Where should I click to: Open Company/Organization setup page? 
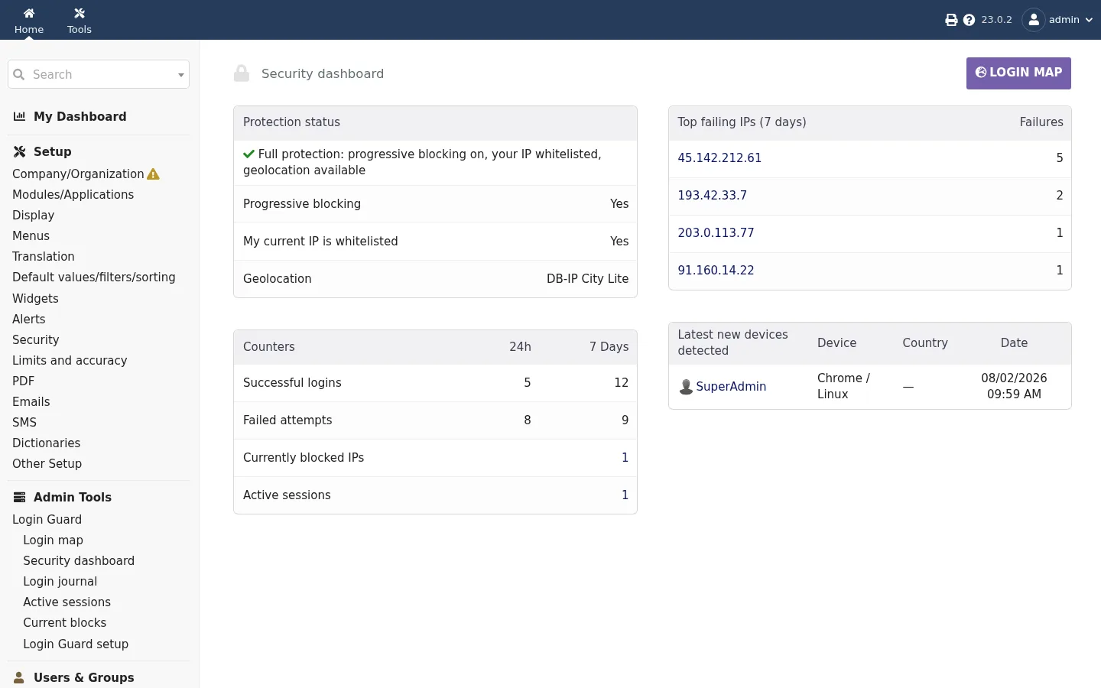click(x=78, y=174)
